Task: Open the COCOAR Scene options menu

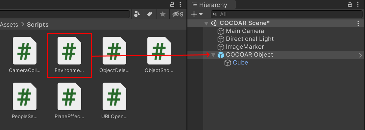Action: pyautogui.click(x=358, y=23)
